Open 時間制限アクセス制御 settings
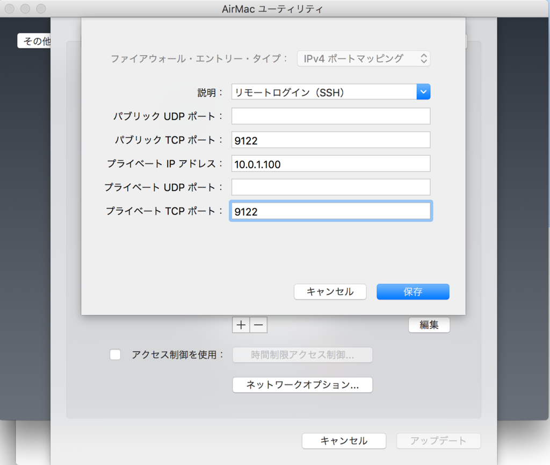550x465 pixels. click(x=302, y=355)
